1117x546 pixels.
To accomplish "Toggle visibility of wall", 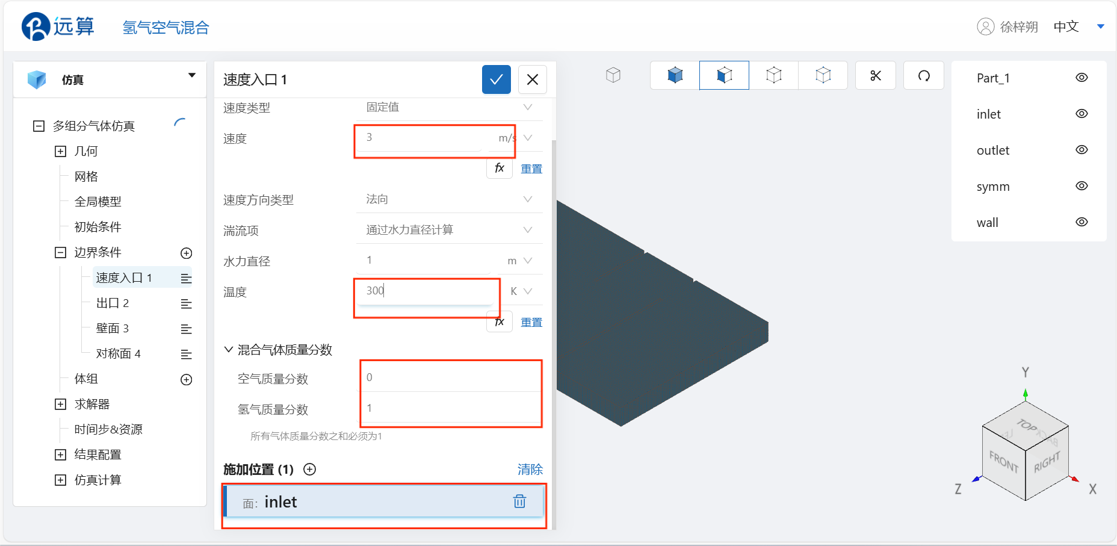I will click(x=1081, y=222).
